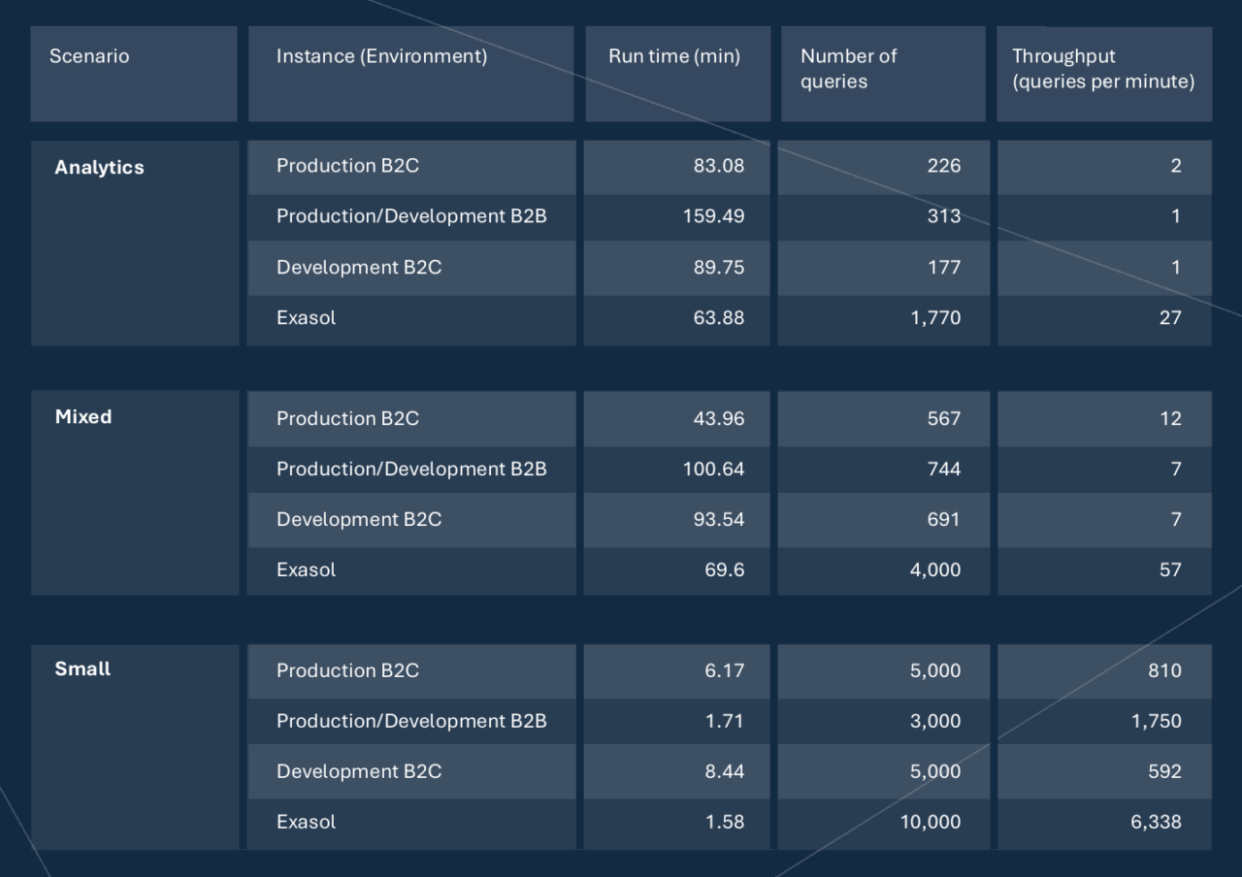This screenshot has height=877, width=1242.
Task: Click the Scenario column header
Action: 89,56
